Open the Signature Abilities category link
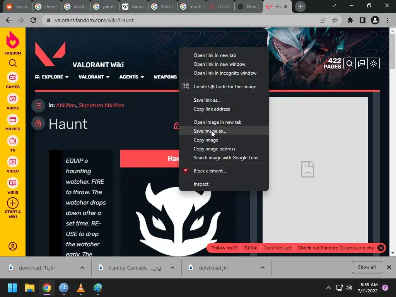The width and height of the screenshot is (396, 297). point(101,105)
